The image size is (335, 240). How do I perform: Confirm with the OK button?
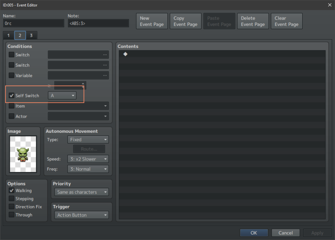(254, 233)
